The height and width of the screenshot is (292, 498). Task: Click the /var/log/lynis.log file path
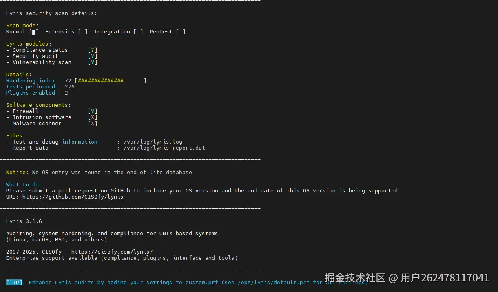(x=153, y=142)
